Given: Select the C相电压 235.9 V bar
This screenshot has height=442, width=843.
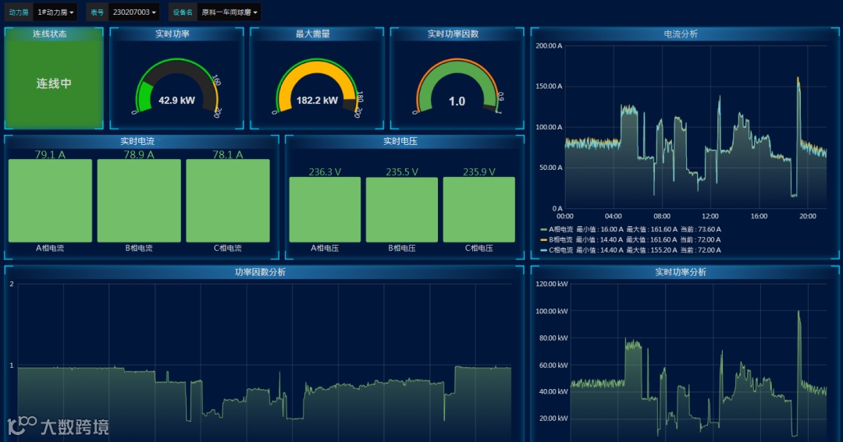Looking at the screenshot, I should point(479,210).
